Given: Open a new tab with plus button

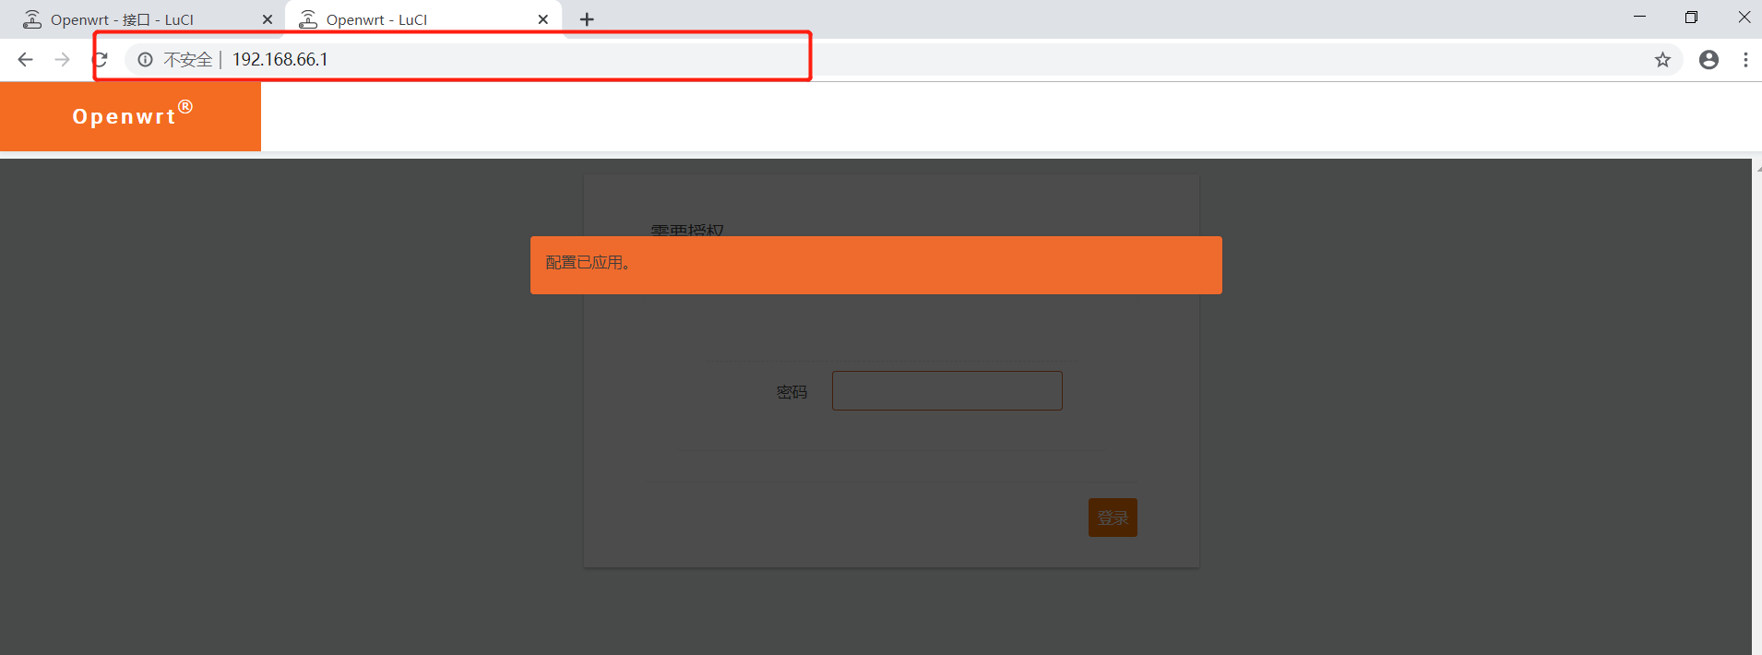Looking at the screenshot, I should coord(587,19).
